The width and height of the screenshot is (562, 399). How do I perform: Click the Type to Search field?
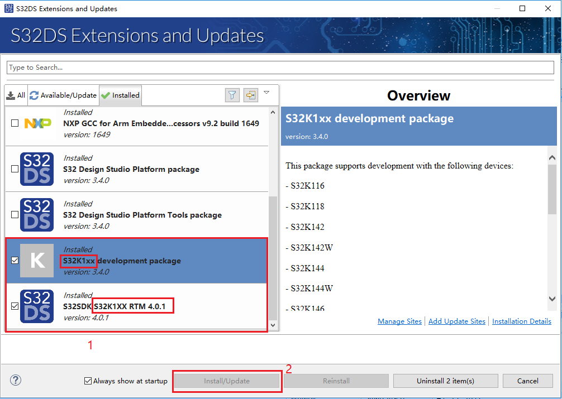280,68
